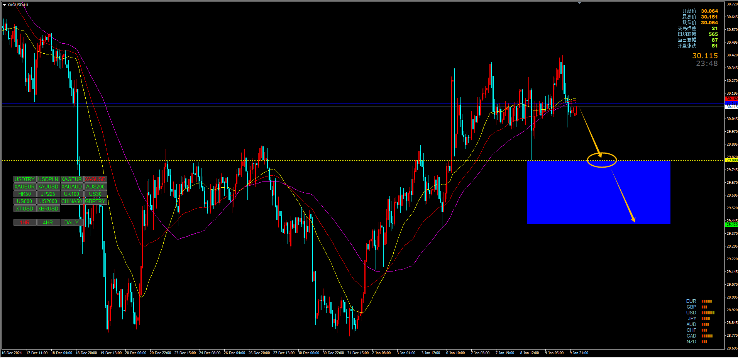Switch chart to USDPLN symbol

(x=48, y=179)
